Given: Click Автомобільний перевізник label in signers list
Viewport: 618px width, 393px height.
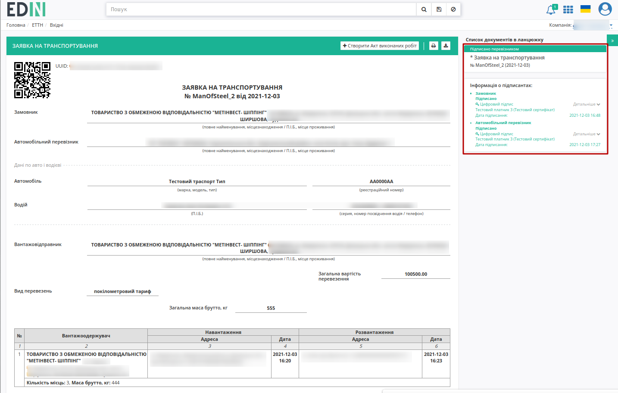Looking at the screenshot, I should point(503,123).
